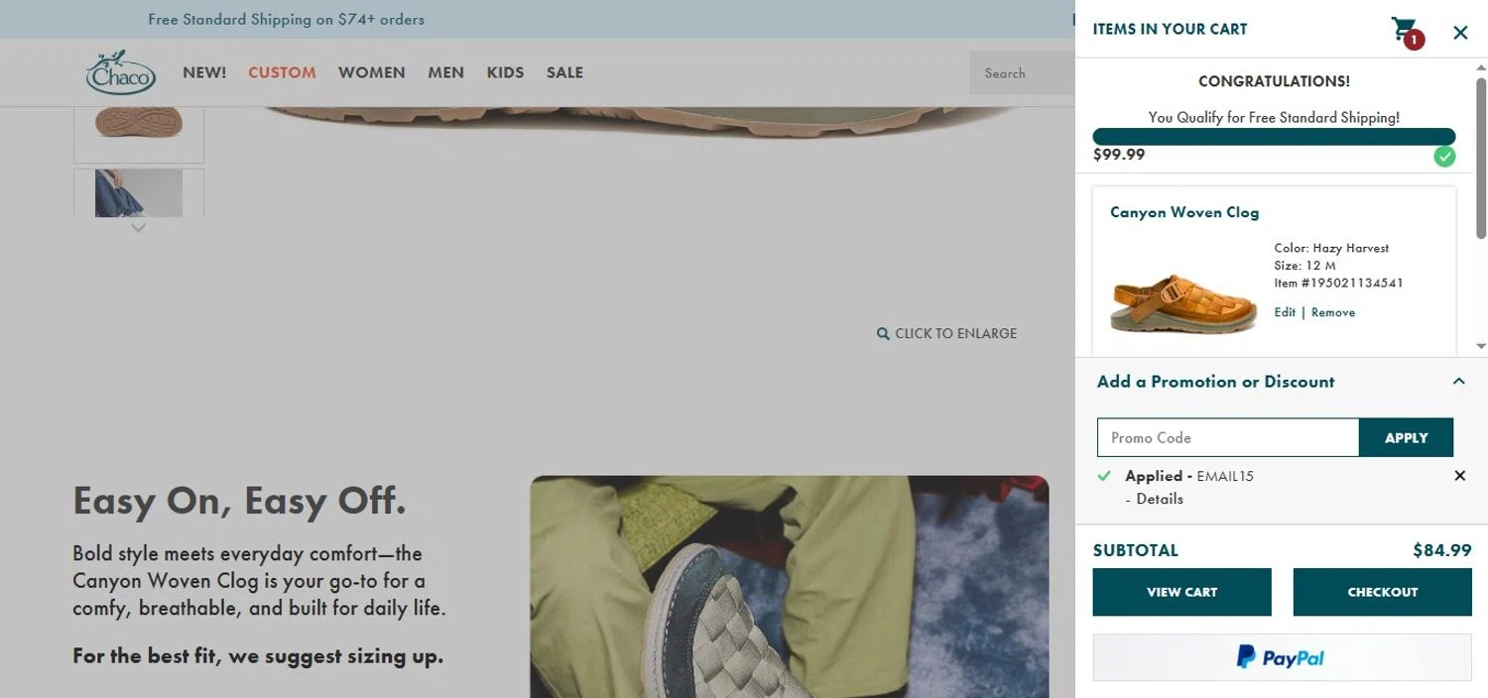Click the green free shipping checkmark
The image size is (1488, 698).
click(1444, 157)
